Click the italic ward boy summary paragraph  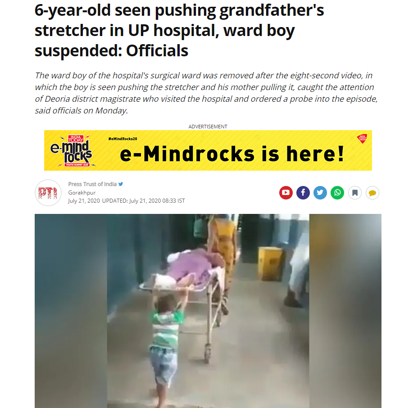pos(206,93)
